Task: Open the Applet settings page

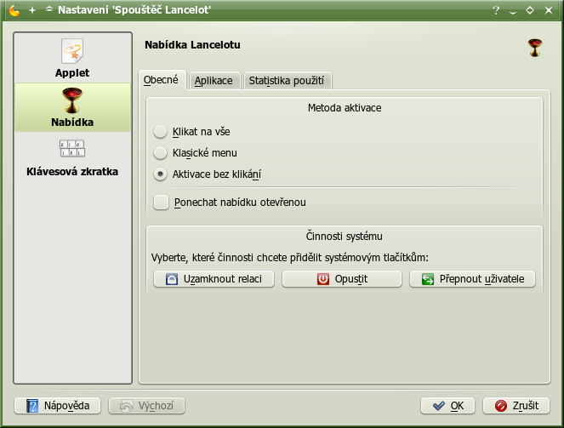Action: click(x=72, y=58)
